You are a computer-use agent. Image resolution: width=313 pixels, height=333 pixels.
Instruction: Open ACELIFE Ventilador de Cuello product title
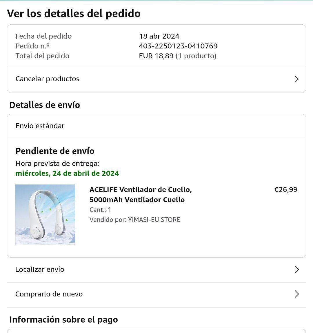[141, 195]
